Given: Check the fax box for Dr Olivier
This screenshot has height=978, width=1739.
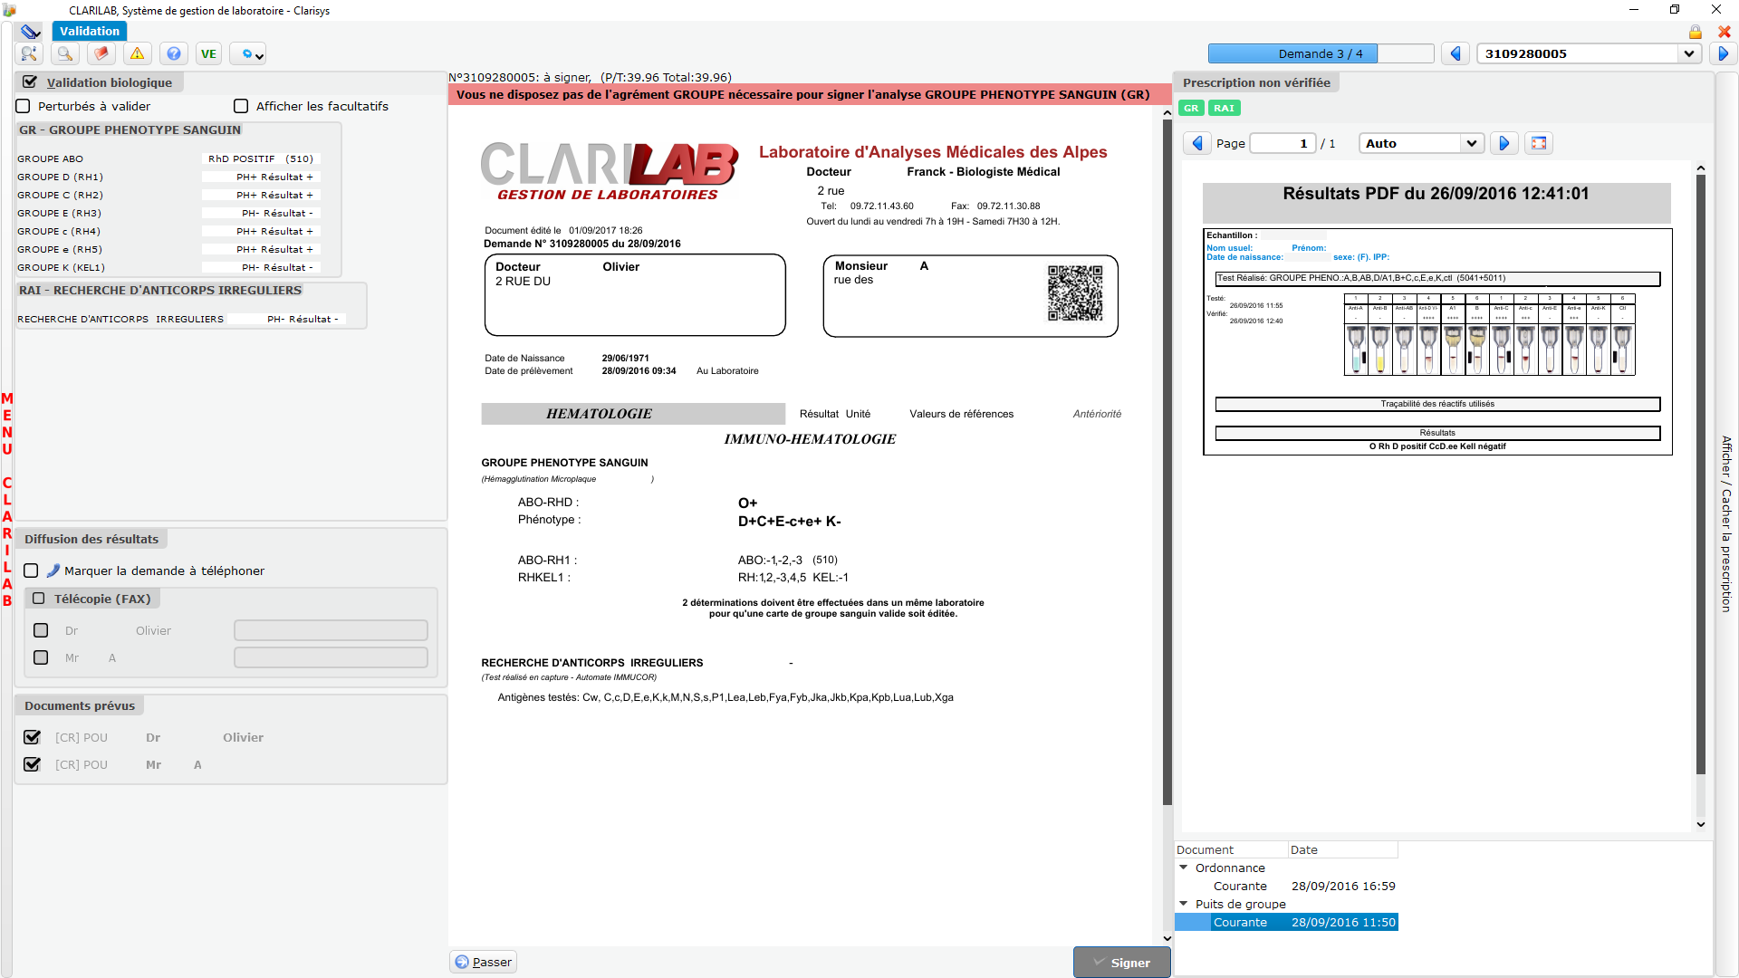Looking at the screenshot, I should coord(41,630).
